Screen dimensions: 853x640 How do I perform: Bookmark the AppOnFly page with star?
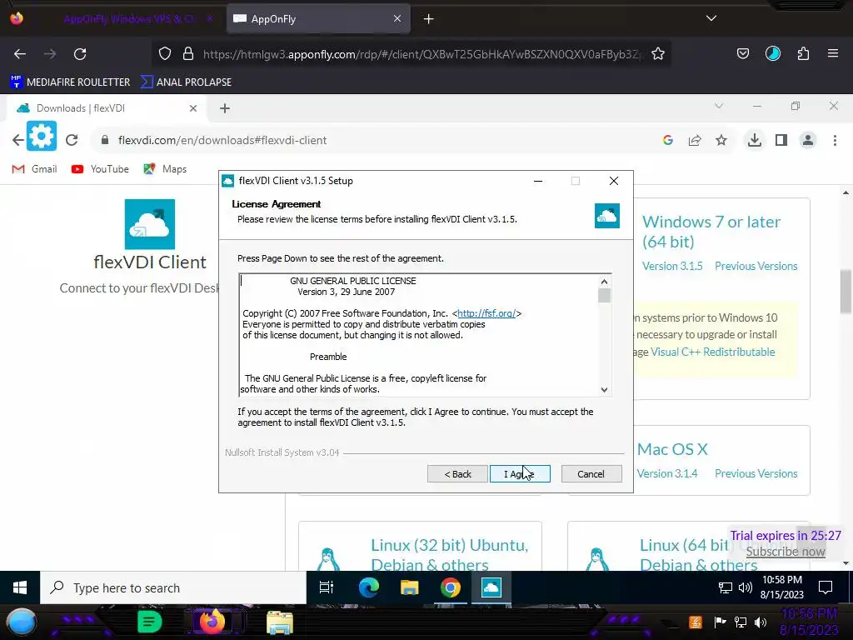pos(658,54)
